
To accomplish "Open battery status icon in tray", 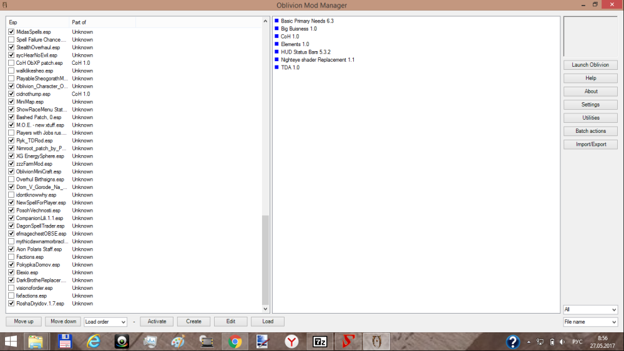I will [x=552, y=342].
